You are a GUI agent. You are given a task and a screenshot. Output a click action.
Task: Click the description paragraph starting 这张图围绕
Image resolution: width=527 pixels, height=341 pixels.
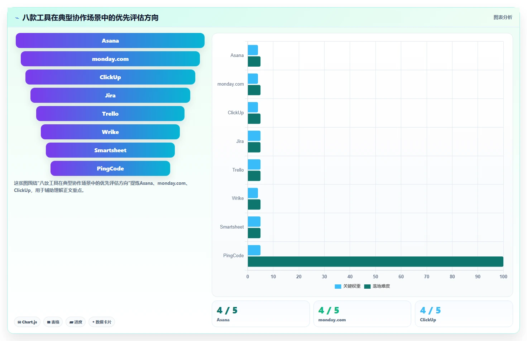point(102,187)
